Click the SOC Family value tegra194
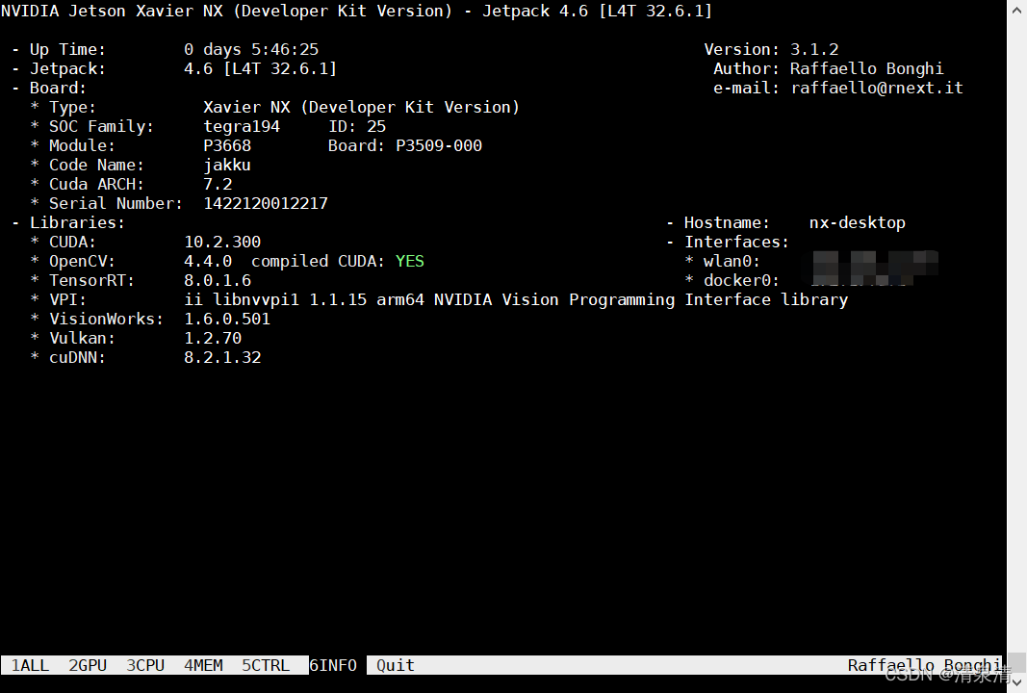The height and width of the screenshot is (693, 1027). click(x=242, y=126)
